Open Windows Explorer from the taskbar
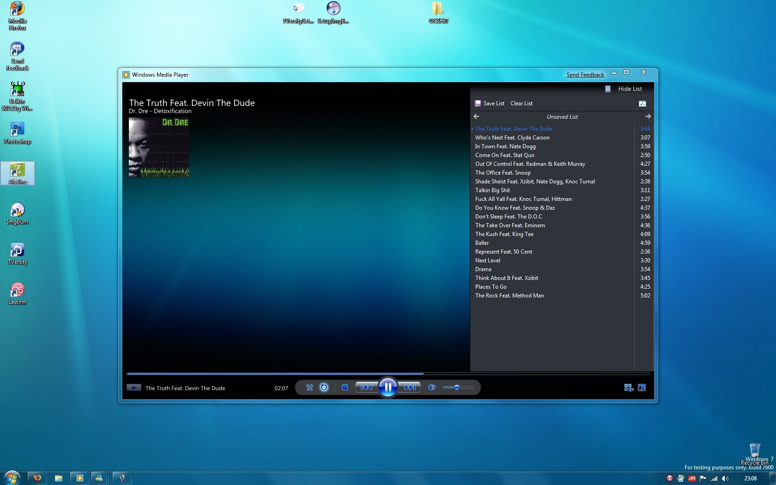This screenshot has height=485, width=776. pos(59,478)
